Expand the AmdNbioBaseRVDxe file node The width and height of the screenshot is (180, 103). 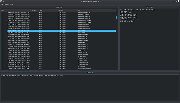(x=7, y=12)
